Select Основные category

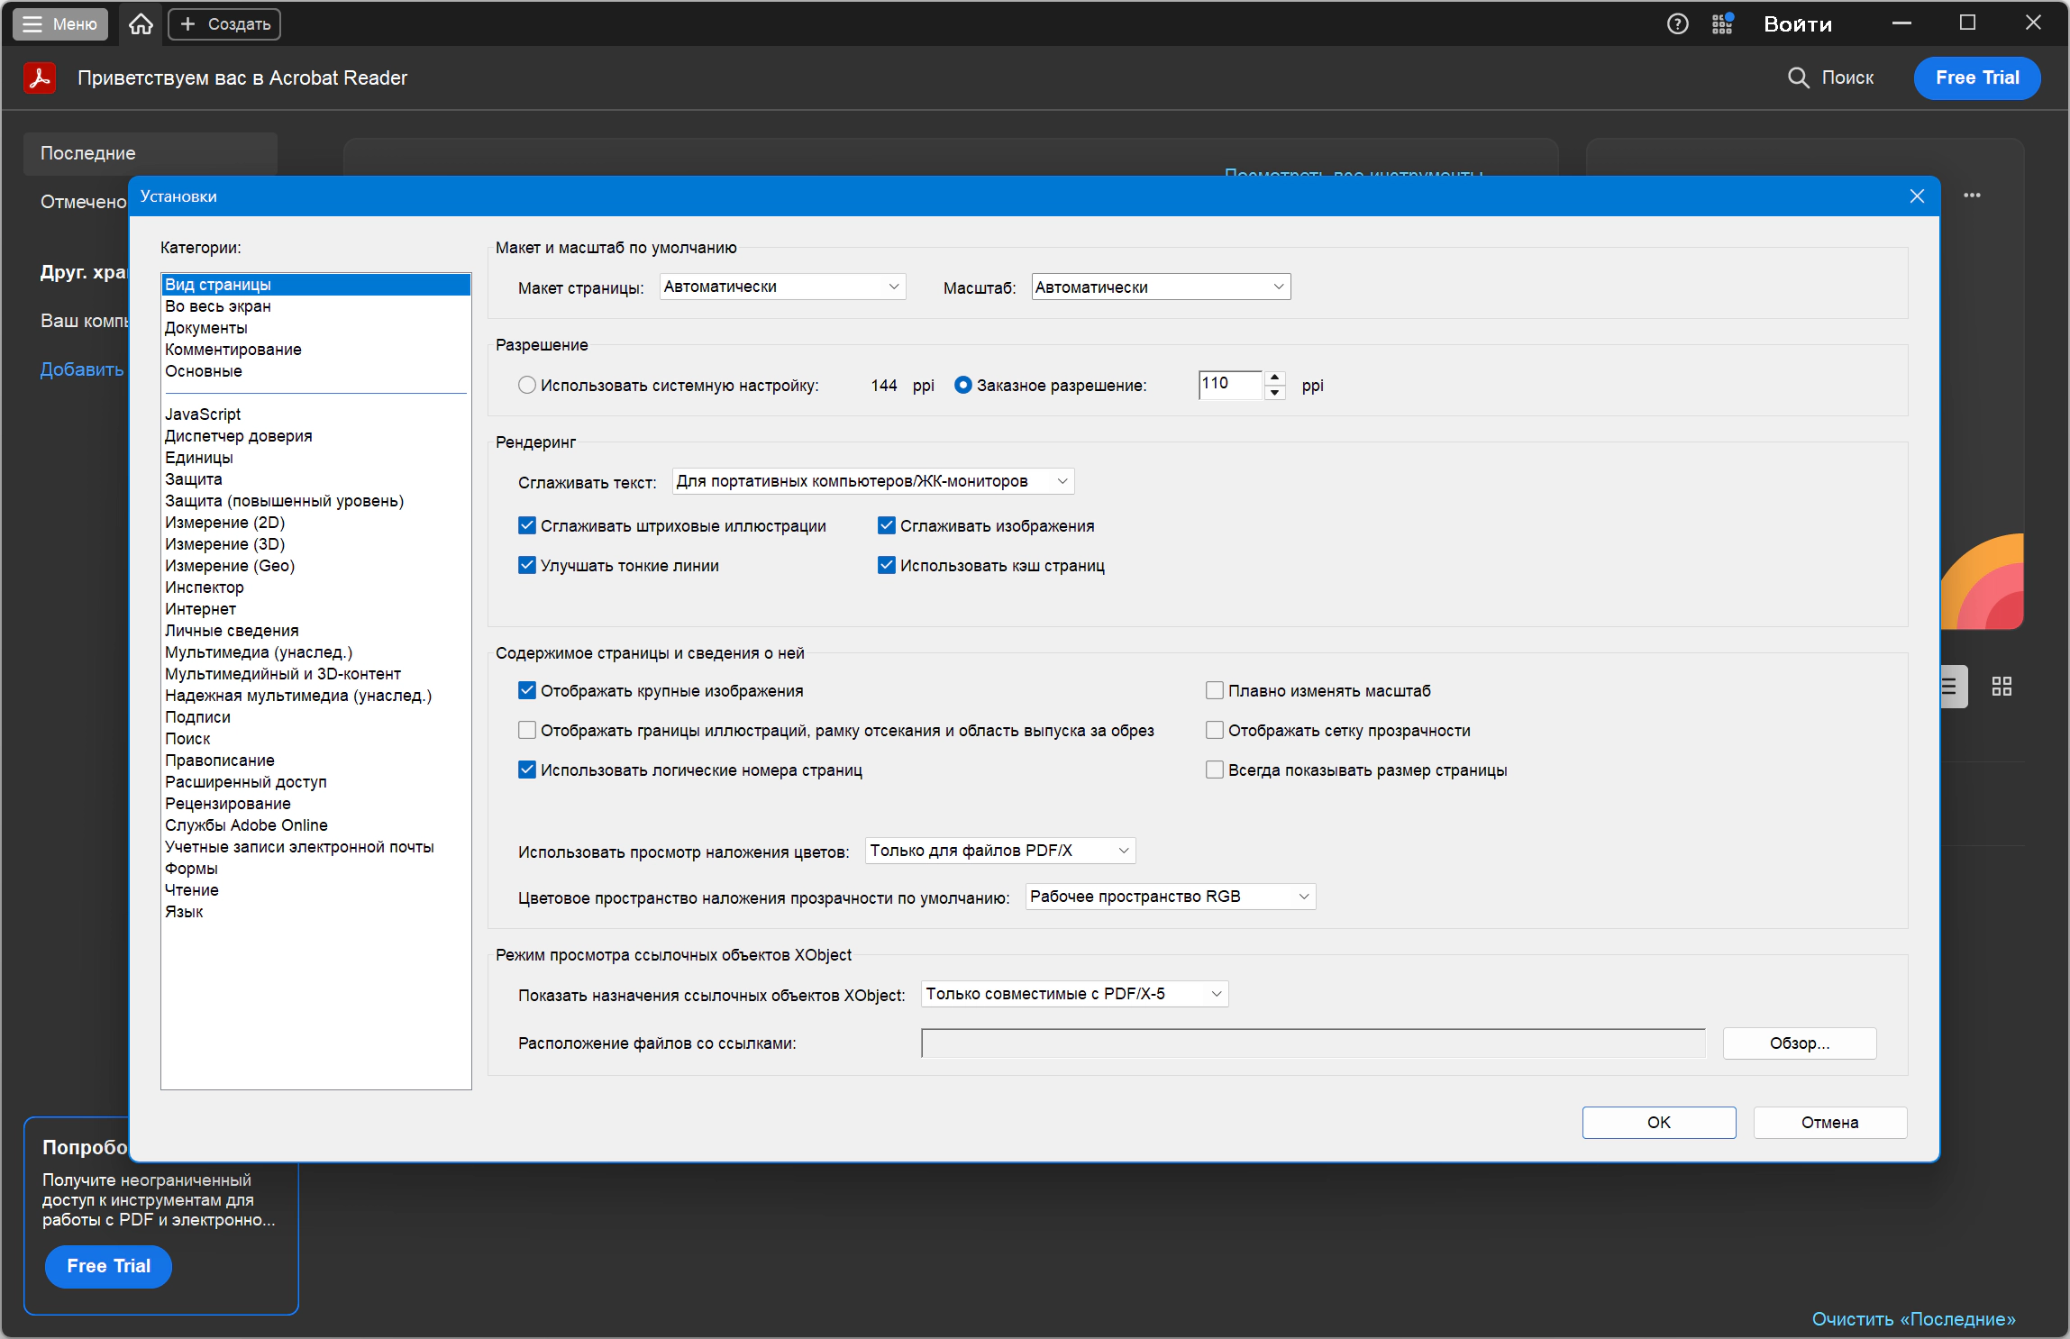coord(315,371)
